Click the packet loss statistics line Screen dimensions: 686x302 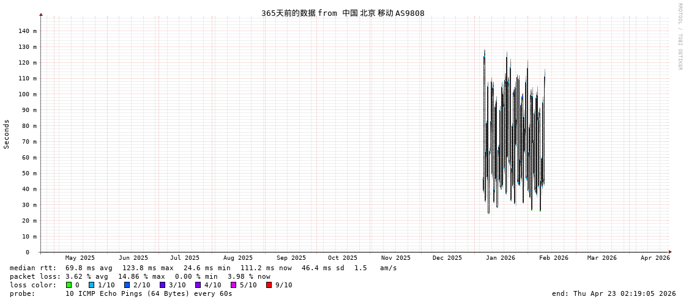click(140, 276)
